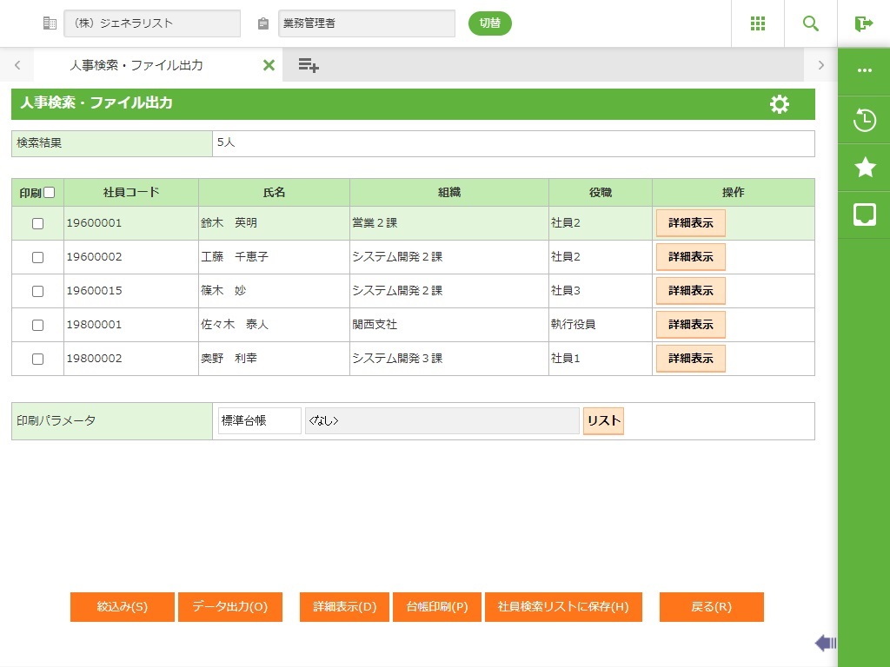This screenshot has height=667, width=890.
Task: Check the print box for employee 19600001
Action: click(37, 223)
